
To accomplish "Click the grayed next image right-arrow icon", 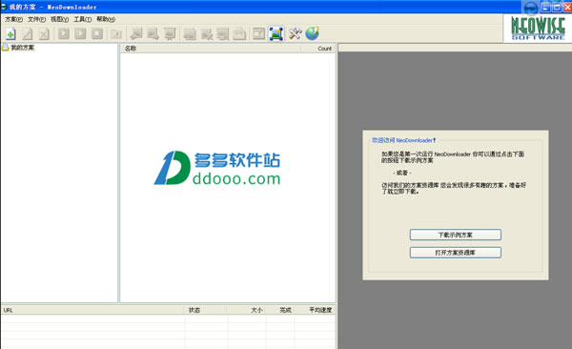I will (x=153, y=34).
